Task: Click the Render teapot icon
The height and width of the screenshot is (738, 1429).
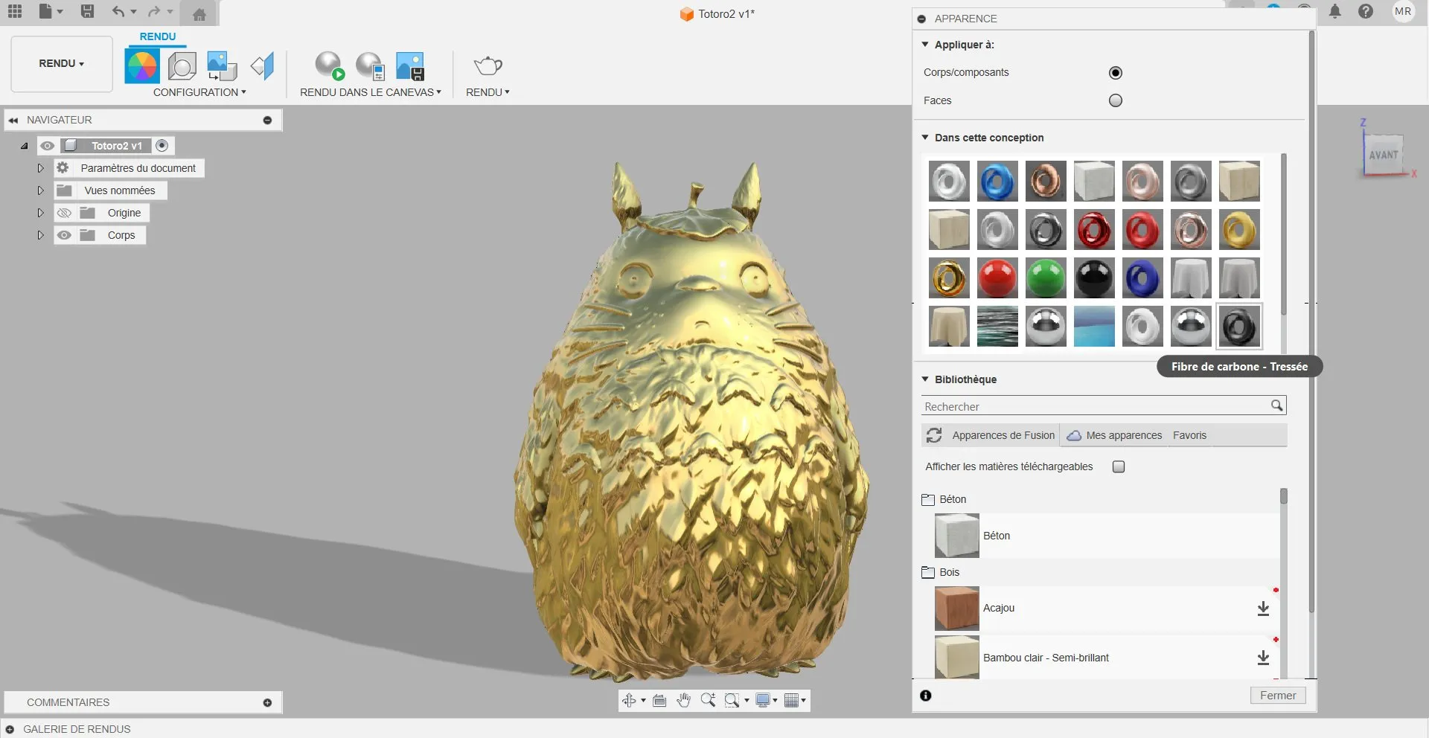Action: coord(488,65)
